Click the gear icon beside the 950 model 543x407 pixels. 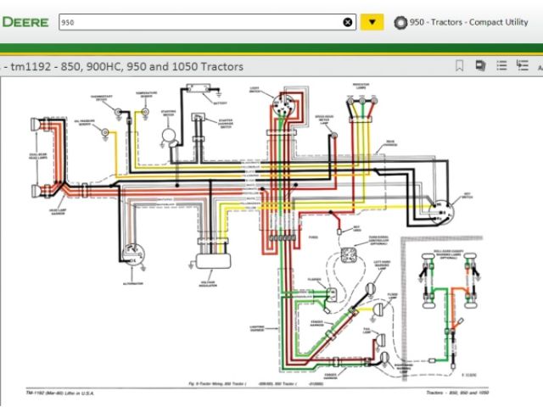[x=400, y=22]
